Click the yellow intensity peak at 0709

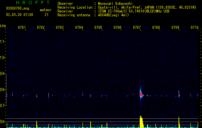pos(179,122)
